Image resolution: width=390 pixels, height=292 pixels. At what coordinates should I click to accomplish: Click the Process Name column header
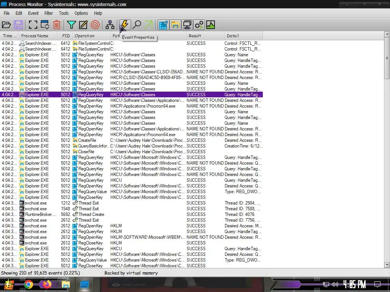38,36
